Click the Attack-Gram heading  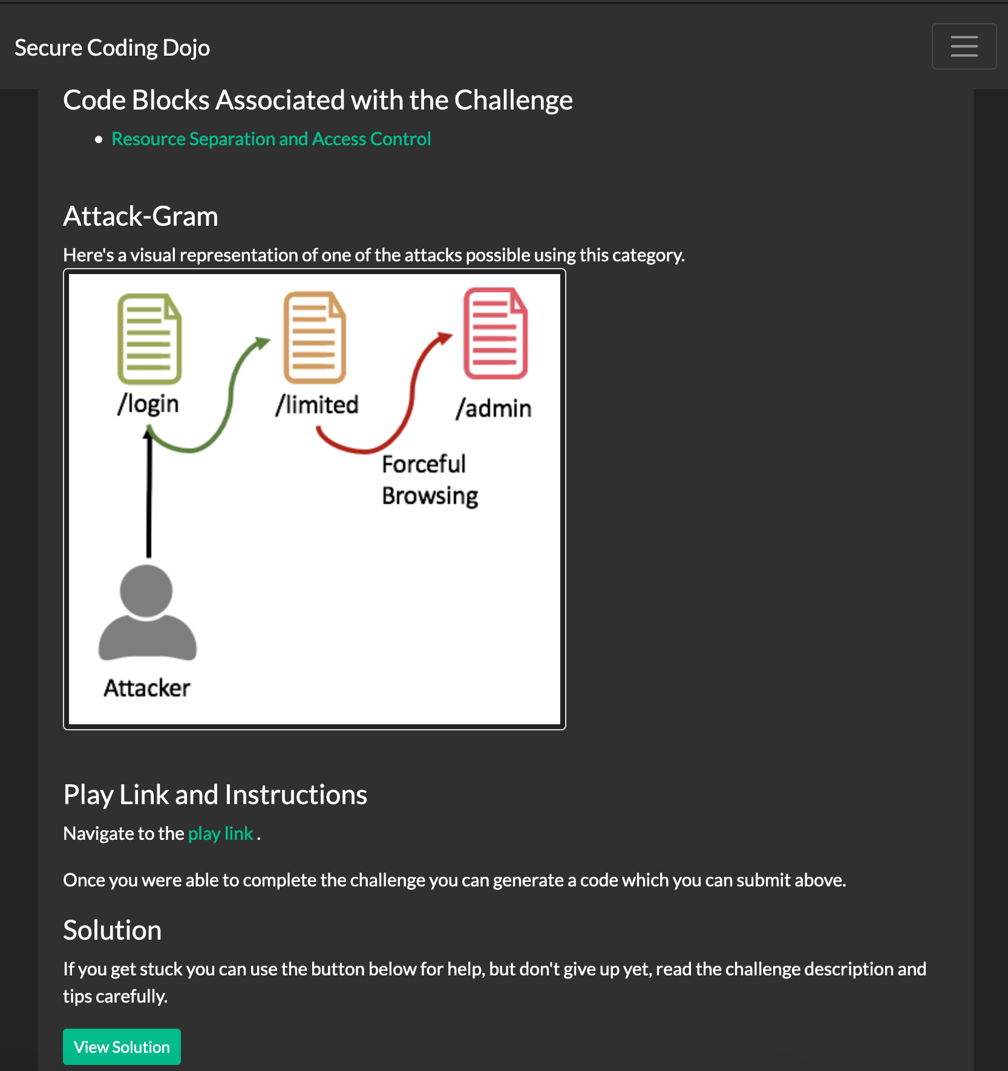140,217
